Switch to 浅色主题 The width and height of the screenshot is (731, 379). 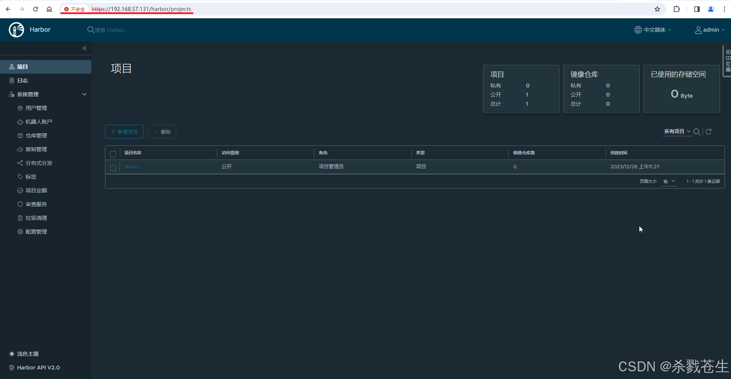pyautogui.click(x=24, y=354)
